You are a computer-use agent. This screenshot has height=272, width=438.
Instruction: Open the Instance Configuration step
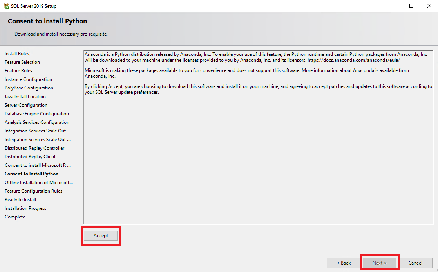(28, 79)
